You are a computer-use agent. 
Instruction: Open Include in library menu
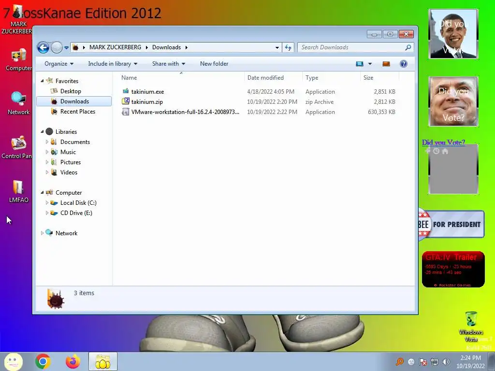pyautogui.click(x=113, y=64)
